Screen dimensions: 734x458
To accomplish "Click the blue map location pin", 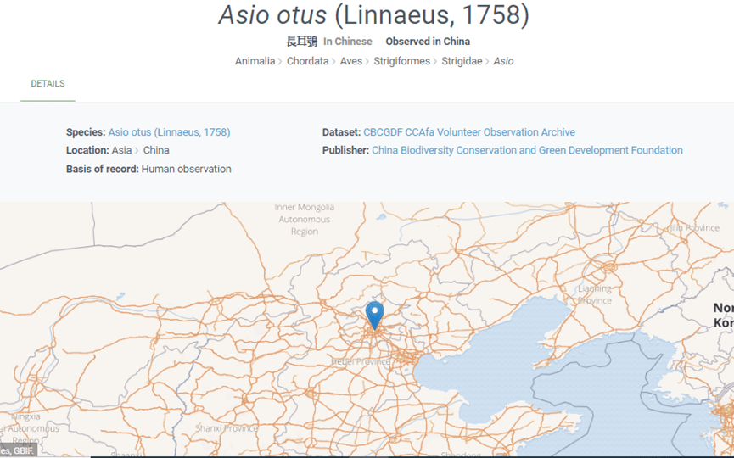I will (x=374, y=314).
